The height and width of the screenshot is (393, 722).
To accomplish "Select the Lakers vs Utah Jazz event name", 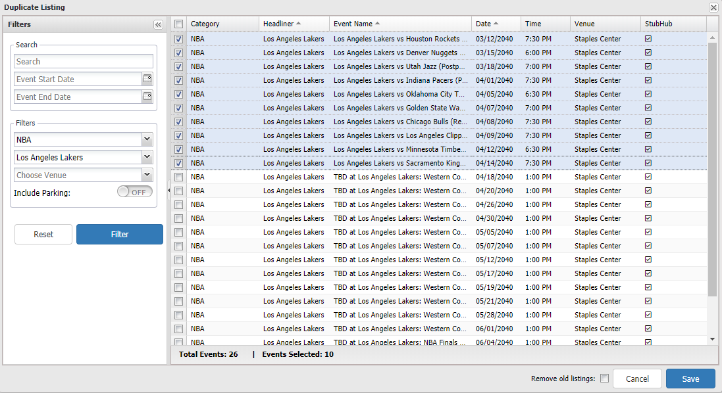I will tap(400, 66).
